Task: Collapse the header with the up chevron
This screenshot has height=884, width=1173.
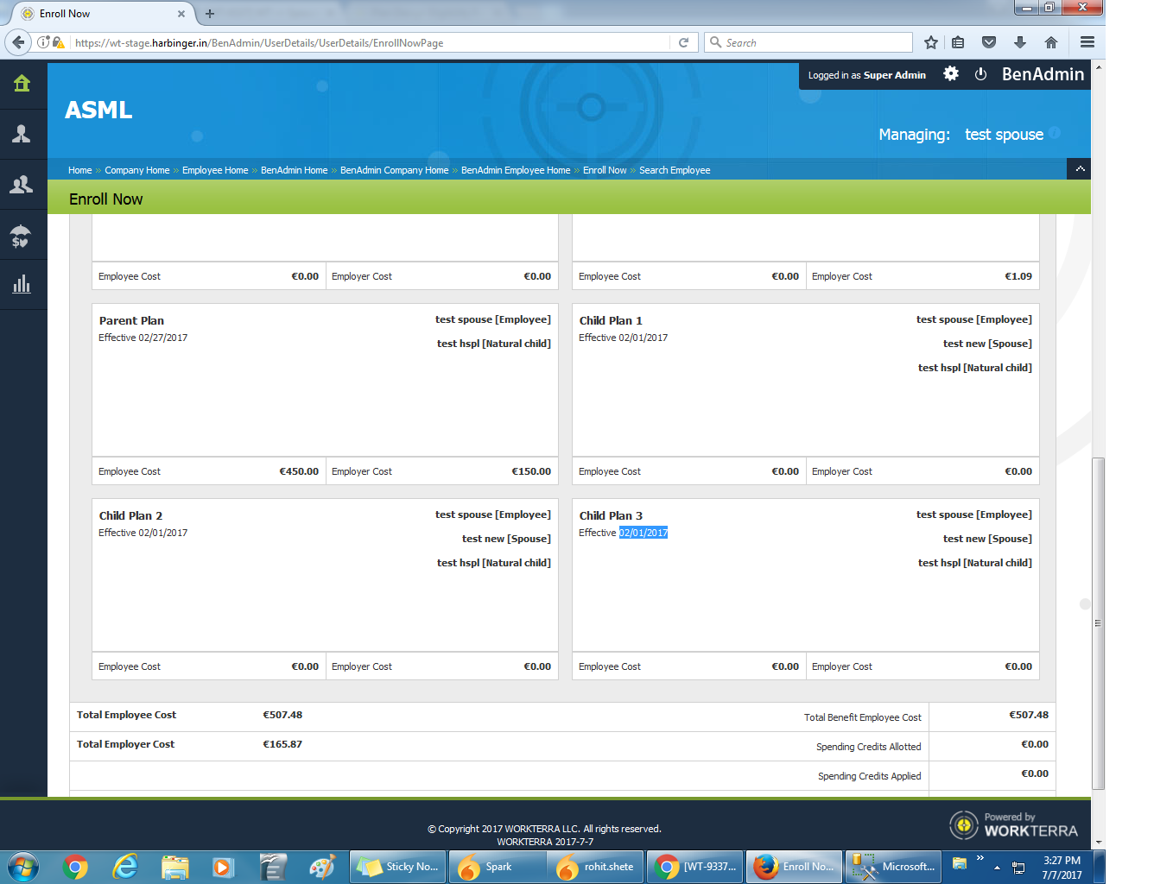Action: (1079, 169)
